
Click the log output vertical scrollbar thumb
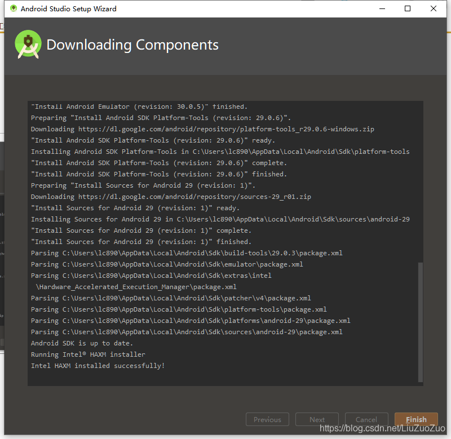pyautogui.click(x=420, y=322)
